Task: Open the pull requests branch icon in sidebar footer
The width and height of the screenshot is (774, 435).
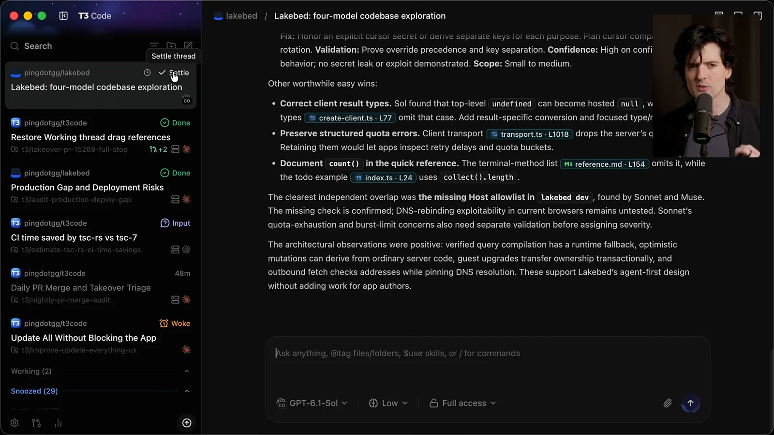Action: (36, 423)
